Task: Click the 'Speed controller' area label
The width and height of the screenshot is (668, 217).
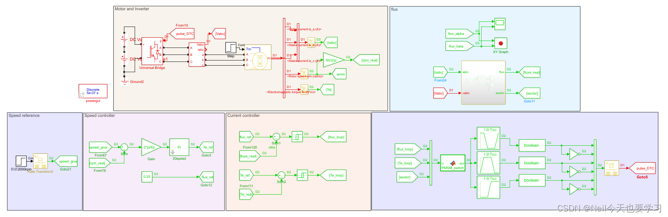Action: click(x=100, y=115)
